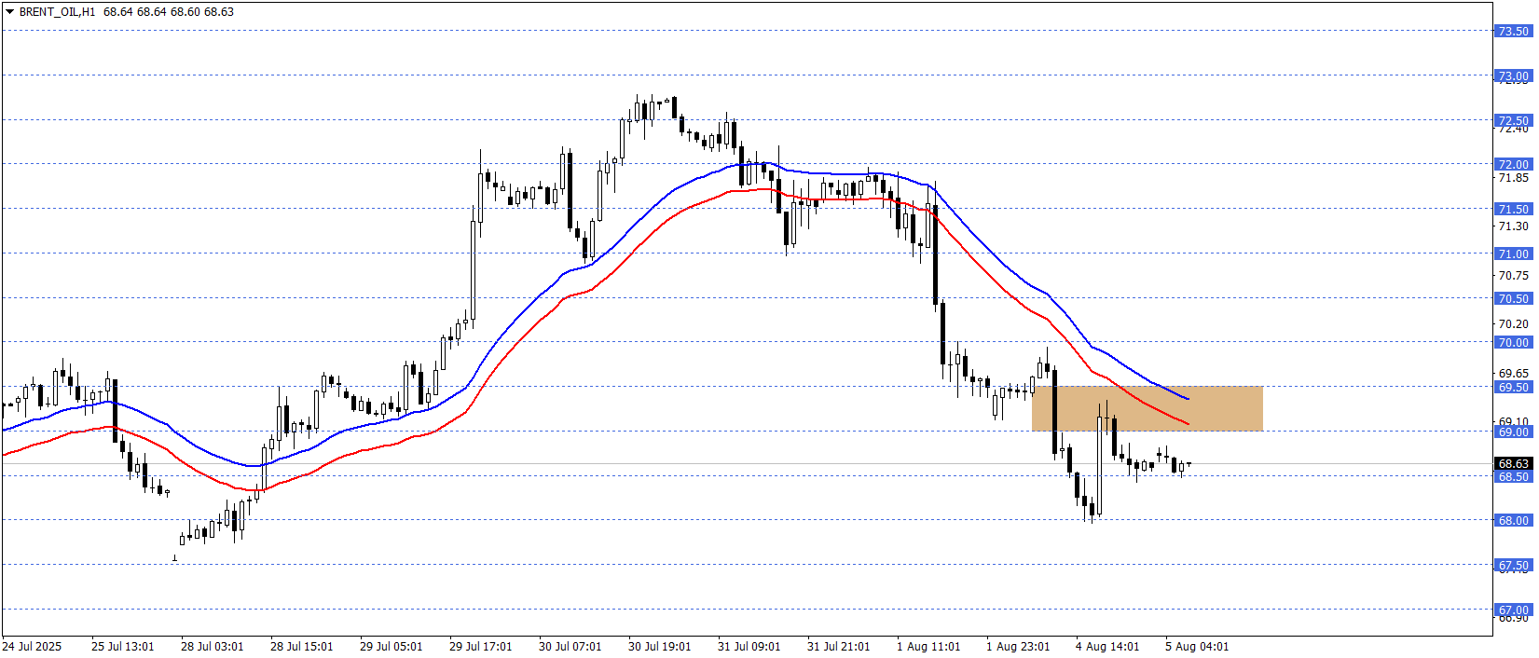The width and height of the screenshot is (1539, 658).
Task: Click the 30 Jul 07:01 time label
Action: [570, 646]
